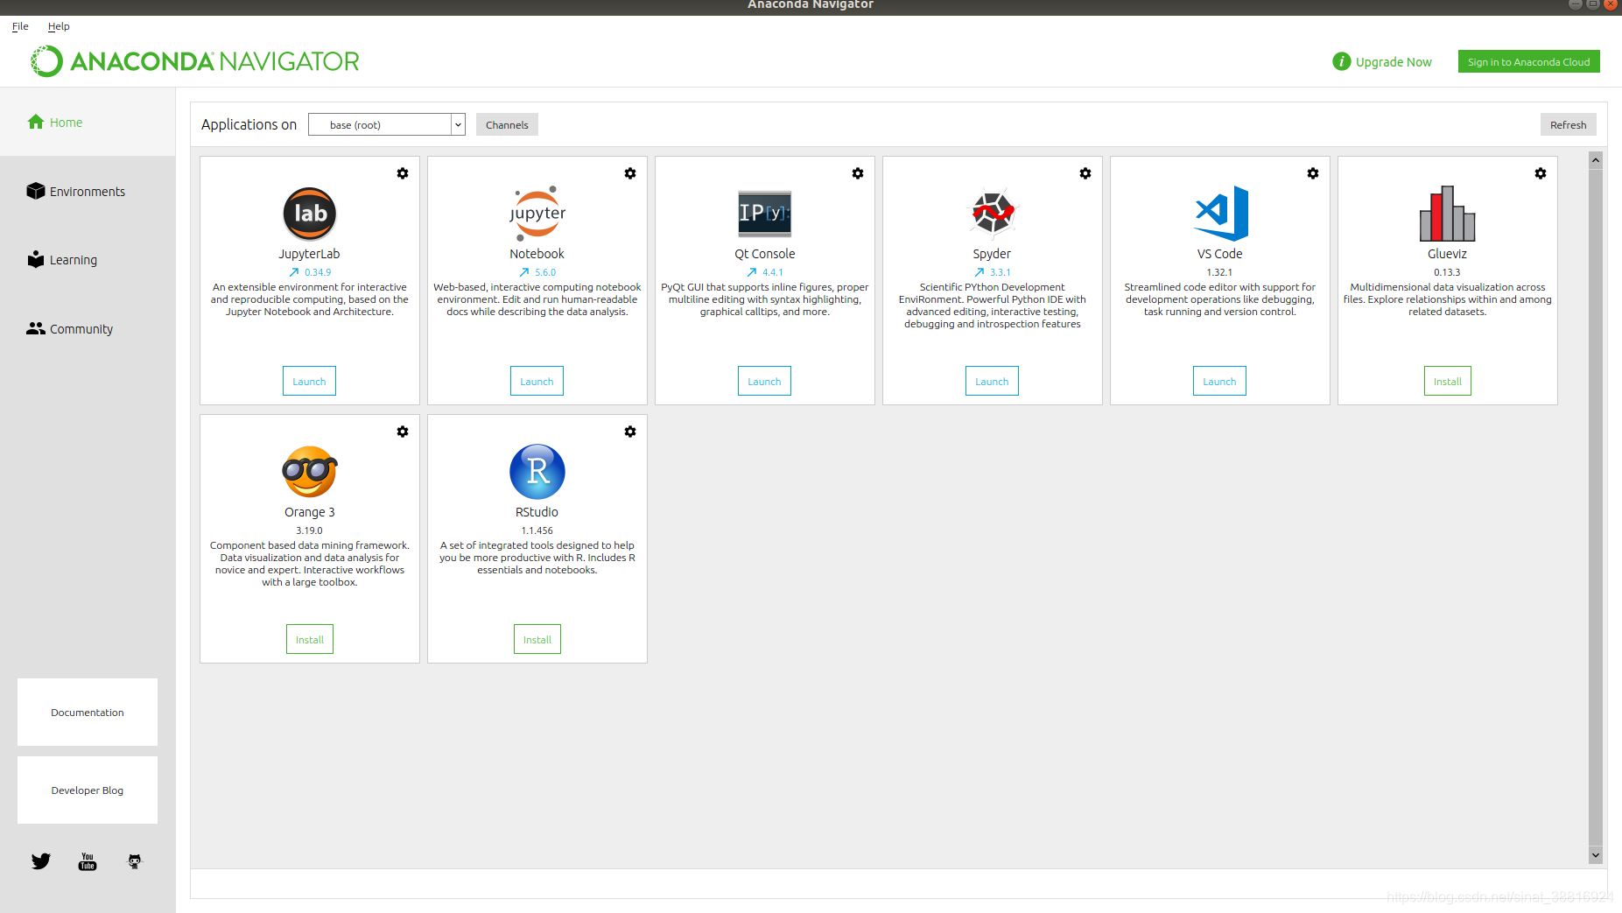
Task: Open the Notebook card settings gear
Action: pyautogui.click(x=630, y=173)
